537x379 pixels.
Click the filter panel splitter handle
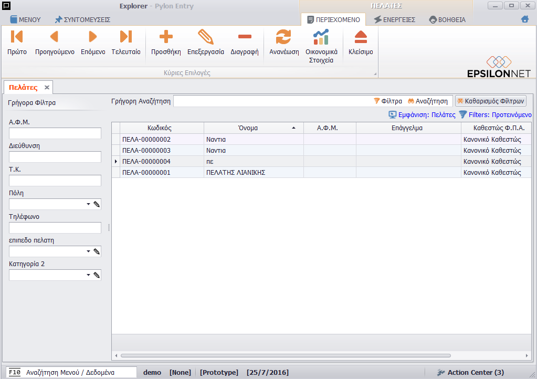coord(109,227)
